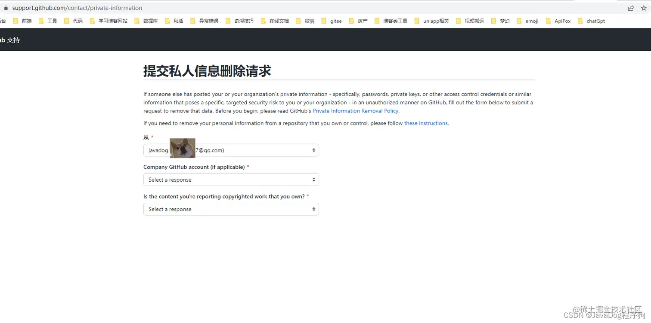Open the 异常错误 bookmark folder
The width and height of the screenshot is (651, 323).
(204, 21)
